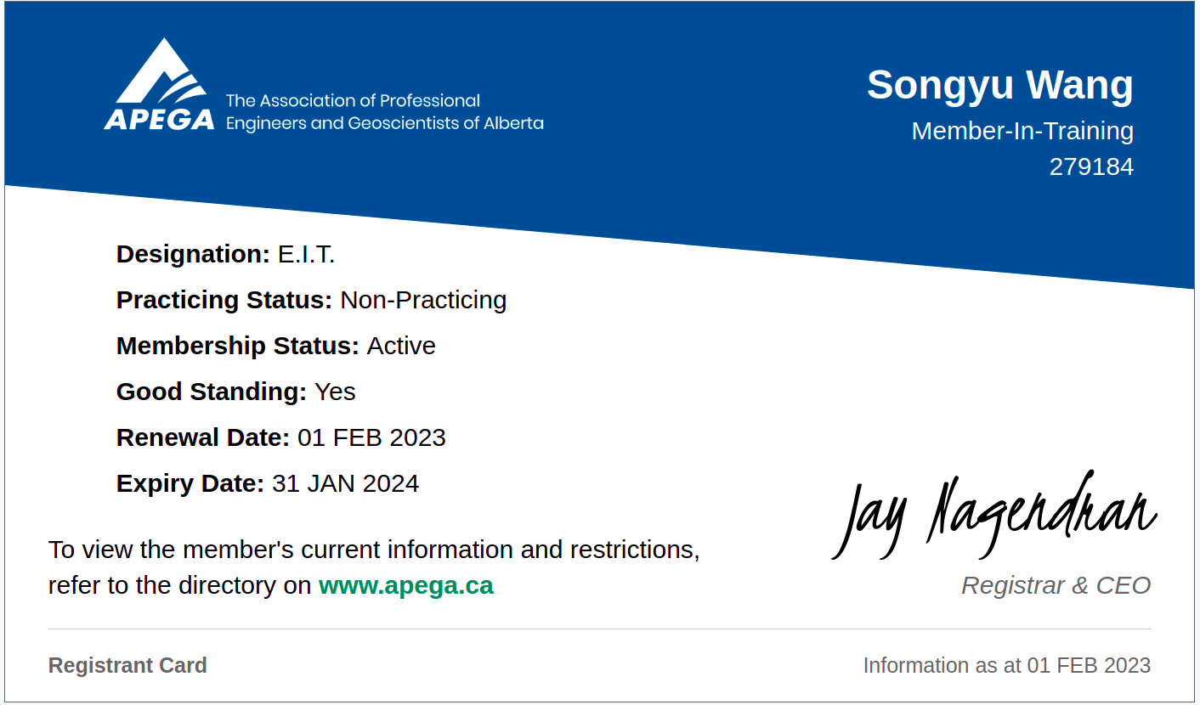Click the Information as at date footer
Image resolution: width=1200 pixels, height=705 pixels.
point(1006,665)
